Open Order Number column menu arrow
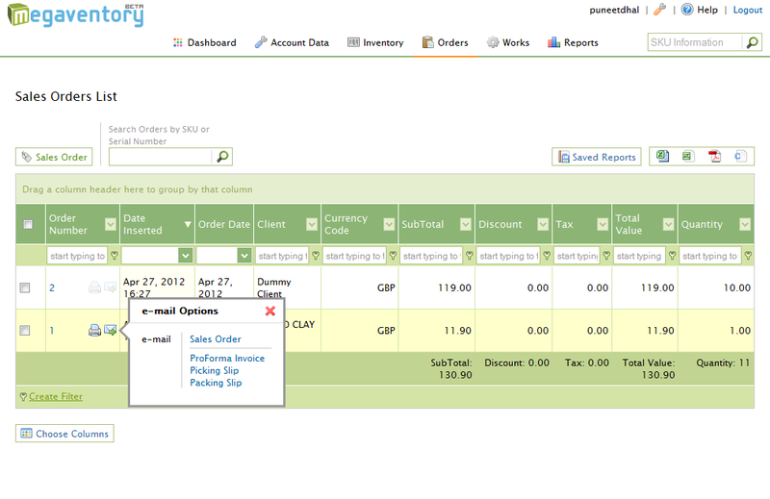770x499 pixels. click(111, 224)
